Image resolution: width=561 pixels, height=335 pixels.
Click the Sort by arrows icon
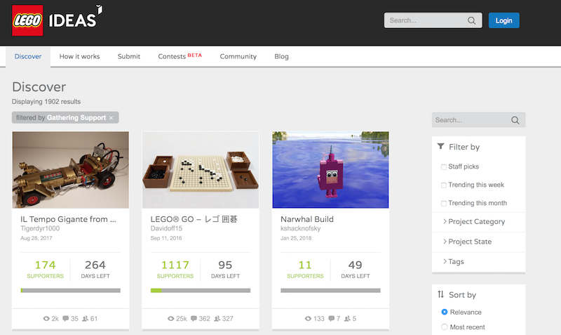tap(441, 294)
